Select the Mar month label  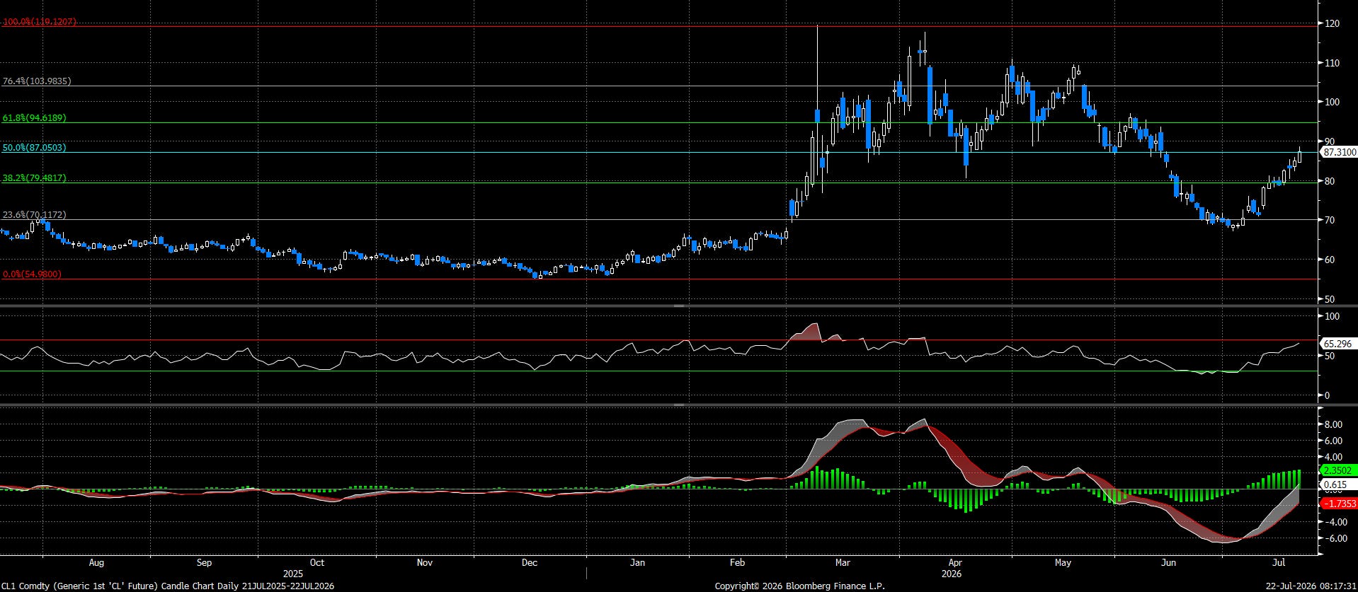tap(843, 563)
